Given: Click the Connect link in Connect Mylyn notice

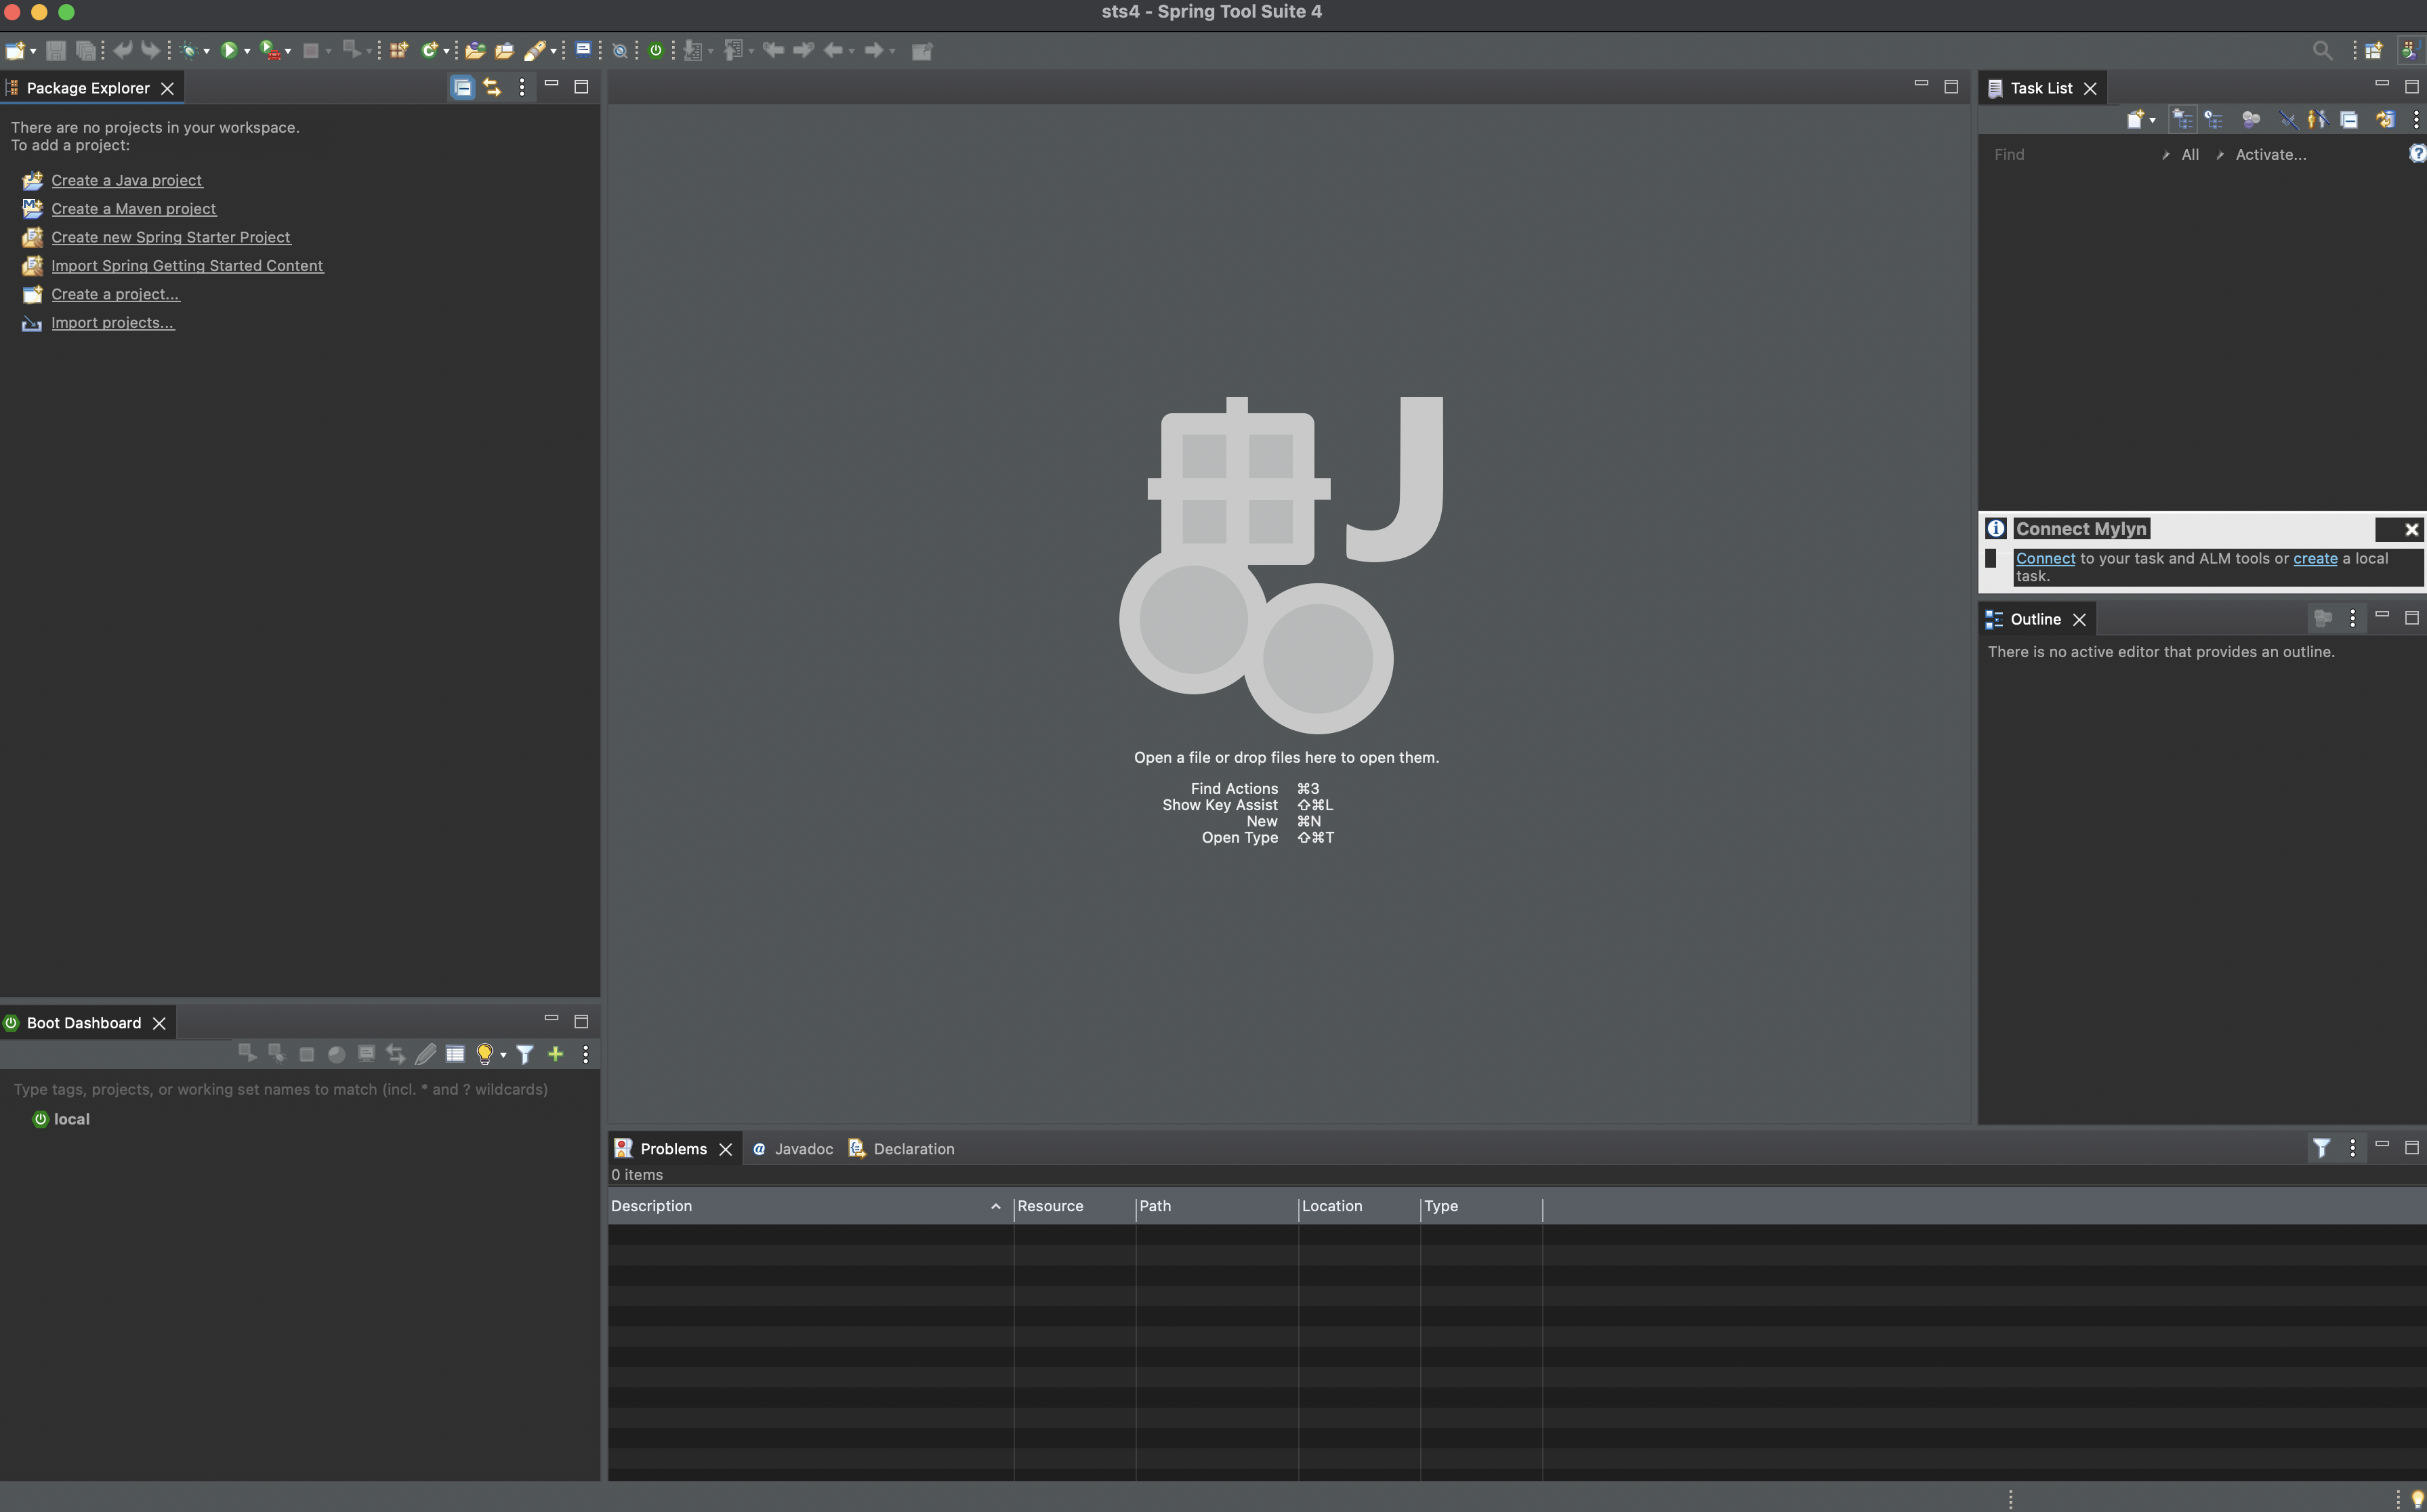Looking at the screenshot, I should [x=2045, y=558].
